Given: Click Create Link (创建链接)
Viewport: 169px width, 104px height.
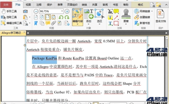Looking at the screenshot, I should (142, 17).
